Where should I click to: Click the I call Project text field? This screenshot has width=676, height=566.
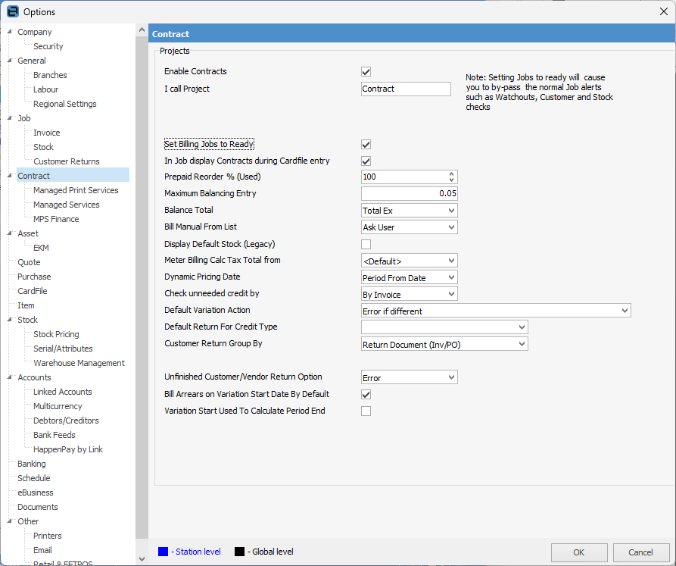(x=406, y=89)
